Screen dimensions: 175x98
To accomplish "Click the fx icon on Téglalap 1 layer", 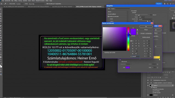I will [173, 85].
